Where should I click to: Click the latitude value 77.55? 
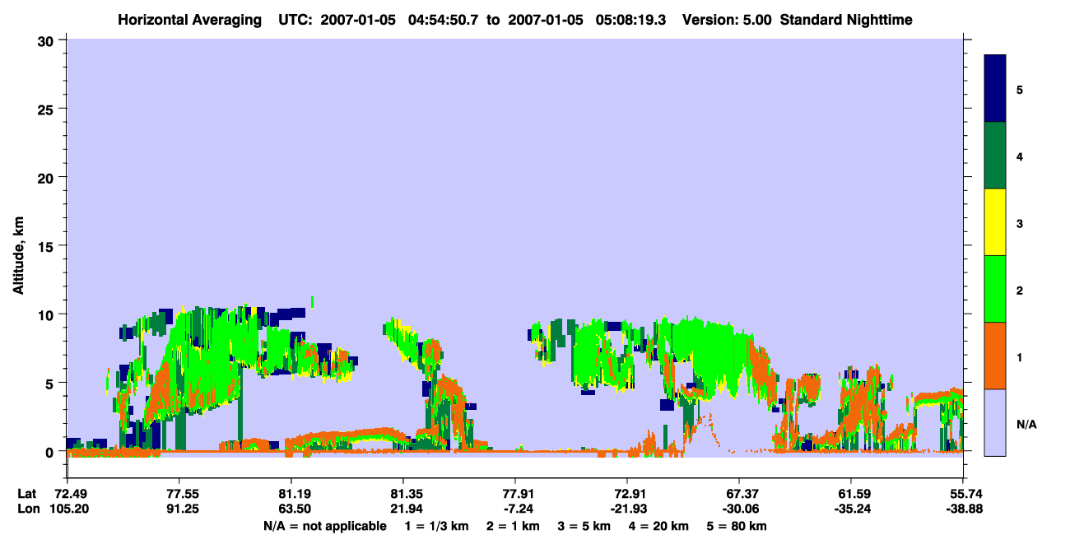point(179,494)
